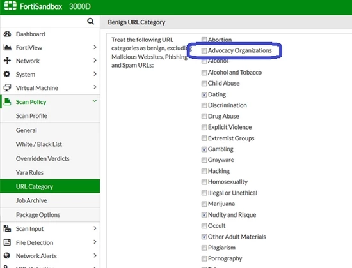Open the sidebar search magnifier
The height and width of the screenshot is (268, 352).
[x=90, y=21]
